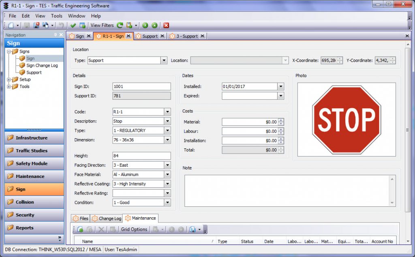Screen dimensions: 415x257
Task: Click the View Filters button
Action: click(102, 25)
